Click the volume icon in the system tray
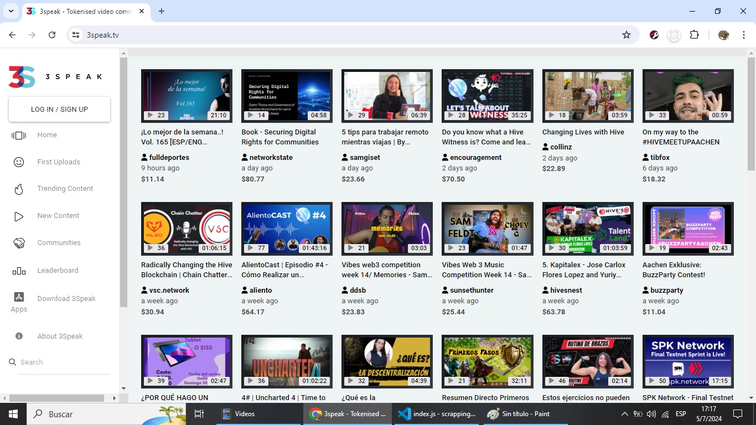Screen dimensions: 756x425 [x=651, y=414]
